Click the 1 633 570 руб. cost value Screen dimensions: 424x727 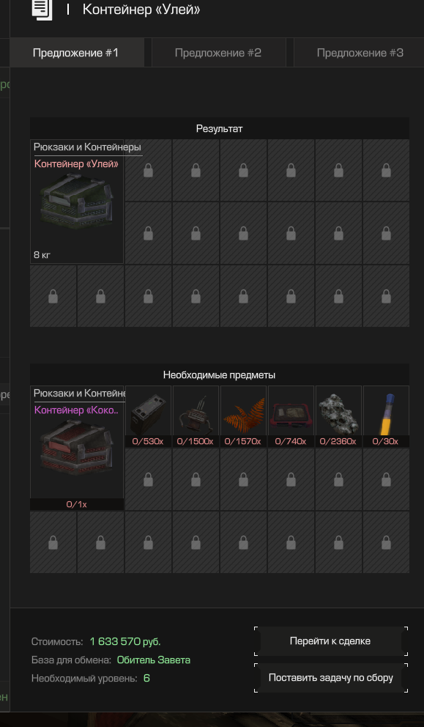click(x=125, y=642)
